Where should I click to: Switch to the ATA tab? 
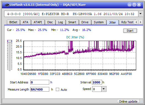tap(25, 22)
